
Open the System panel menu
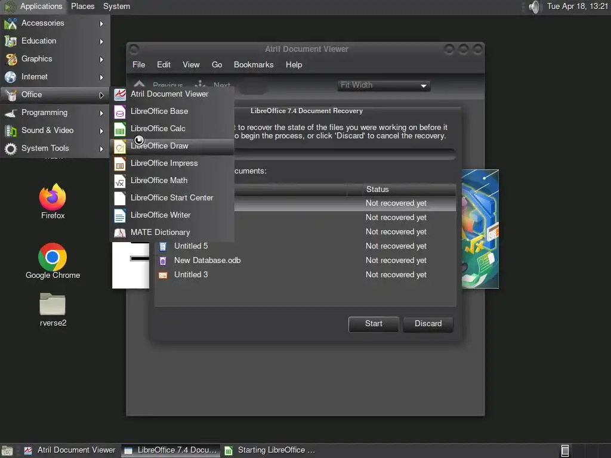tap(116, 7)
